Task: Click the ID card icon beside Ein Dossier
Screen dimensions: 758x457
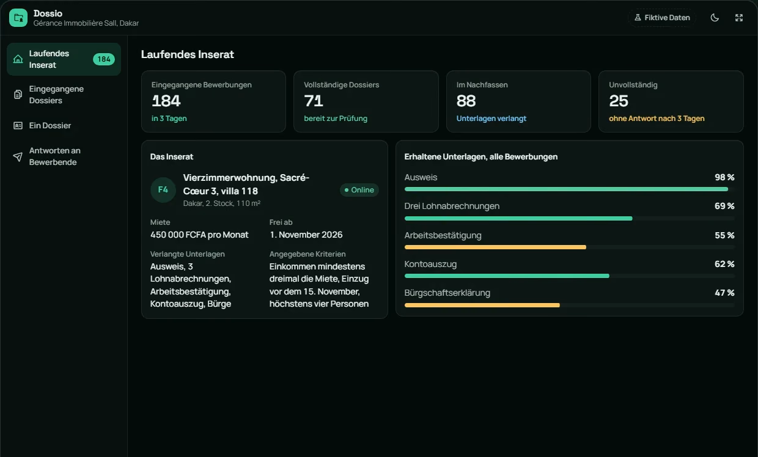Action: tap(18, 125)
